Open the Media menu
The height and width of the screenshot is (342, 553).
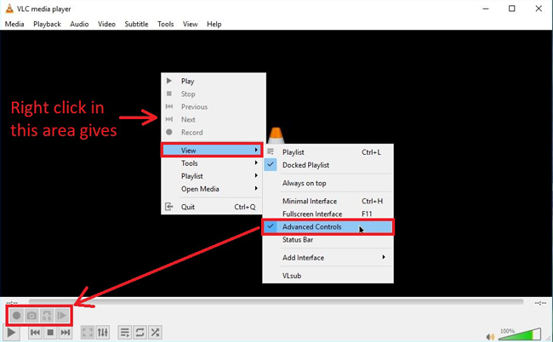click(14, 24)
